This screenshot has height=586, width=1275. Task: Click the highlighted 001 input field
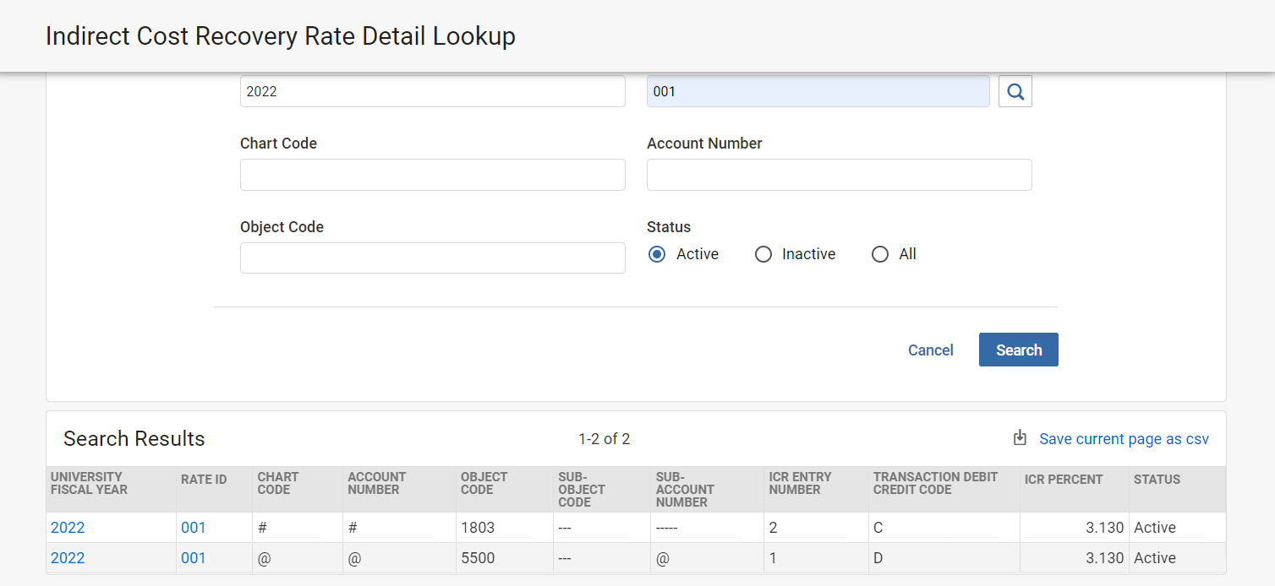pyautogui.click(x=818, y=90)
